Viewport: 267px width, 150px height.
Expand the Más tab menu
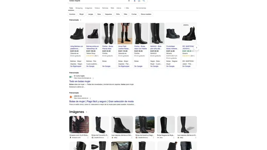tap(127, 8)
